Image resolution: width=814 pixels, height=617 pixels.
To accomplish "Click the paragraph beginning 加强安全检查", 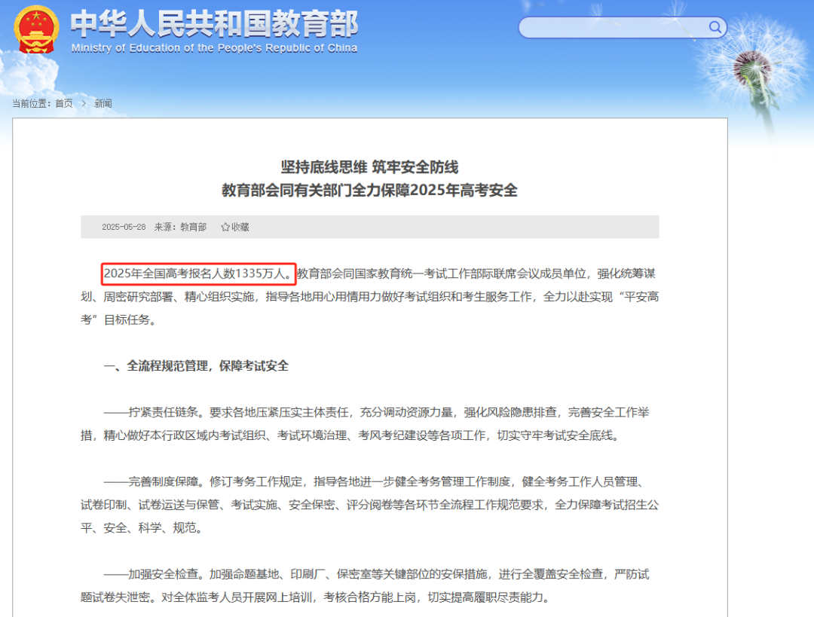I will pos(365,585).
